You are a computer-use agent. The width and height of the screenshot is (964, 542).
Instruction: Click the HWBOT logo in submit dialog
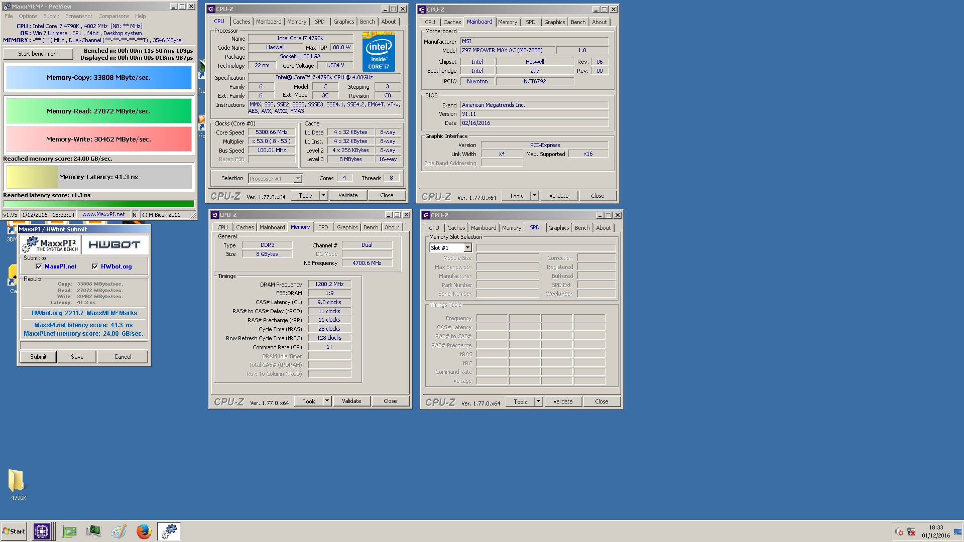point(114,244)
